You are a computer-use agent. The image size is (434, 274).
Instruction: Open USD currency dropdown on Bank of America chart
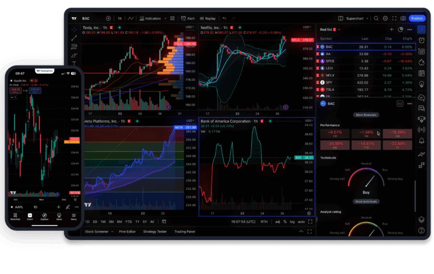coord(309,120)
